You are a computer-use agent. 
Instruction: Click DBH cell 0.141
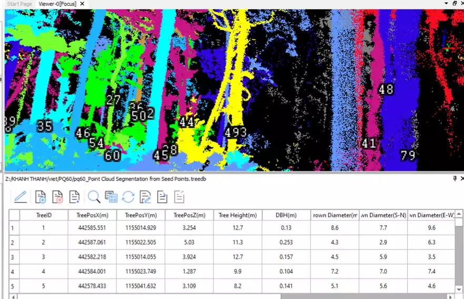pos(287,286)
